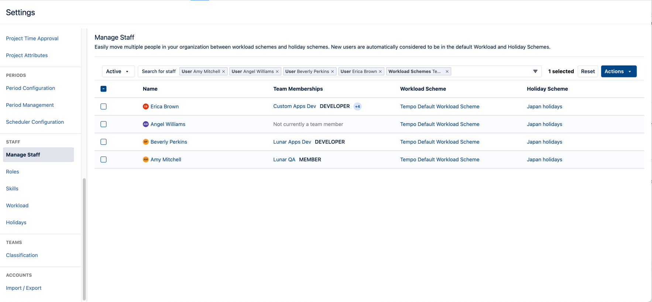This screenshot has height=302, width=652.
Task: Expand the Actions dropdown menu
Action: (x=618, y=71)
